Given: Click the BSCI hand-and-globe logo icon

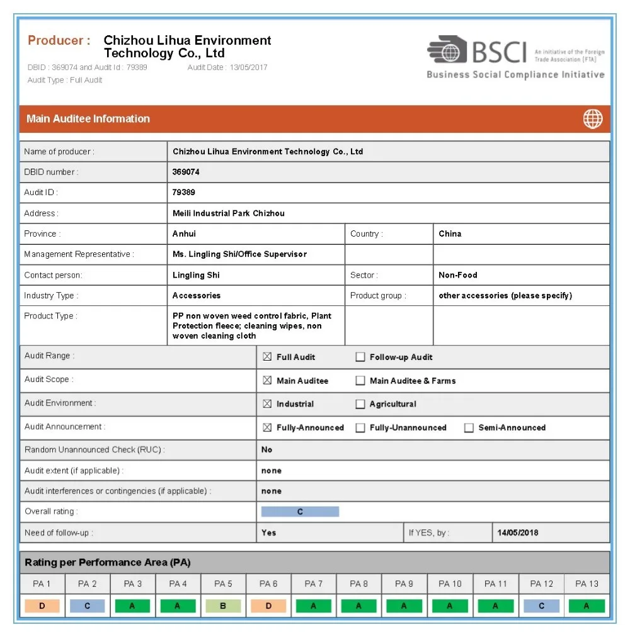Looking at the screenshot, I should 447,50.
